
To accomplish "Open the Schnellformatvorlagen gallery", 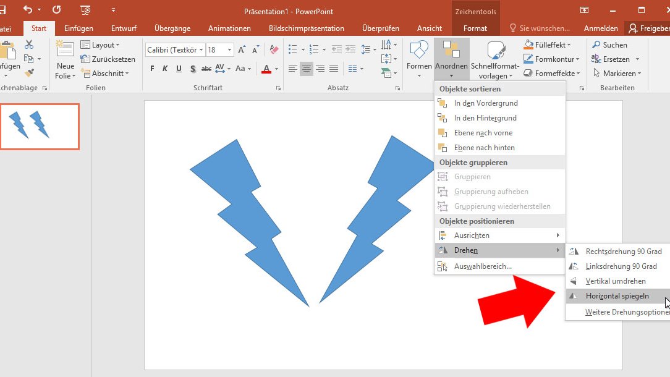I will pos(496,58).
